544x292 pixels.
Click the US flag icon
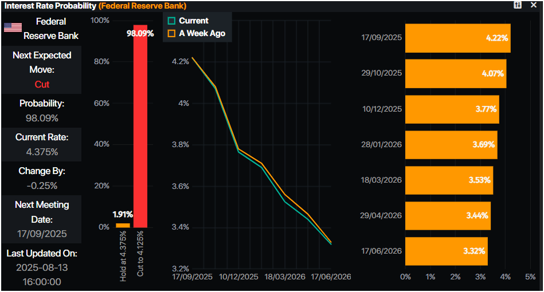(13, 27)
